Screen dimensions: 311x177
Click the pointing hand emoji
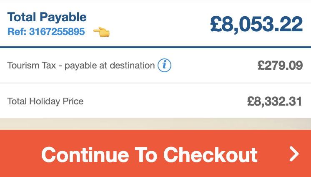(x=101, y=32)
